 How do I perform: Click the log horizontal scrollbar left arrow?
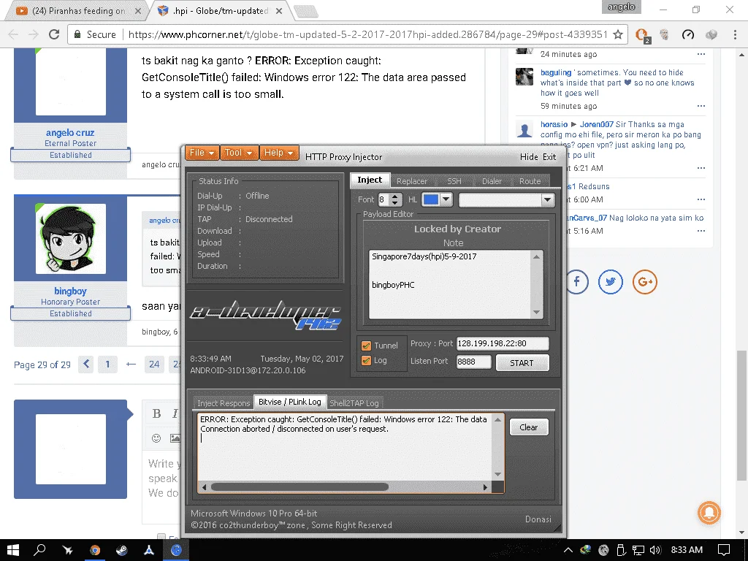coord(205,487)
